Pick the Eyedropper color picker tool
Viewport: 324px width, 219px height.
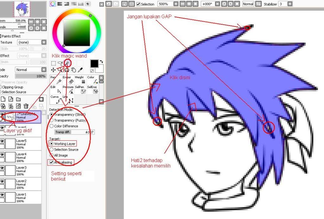point(80,70)
